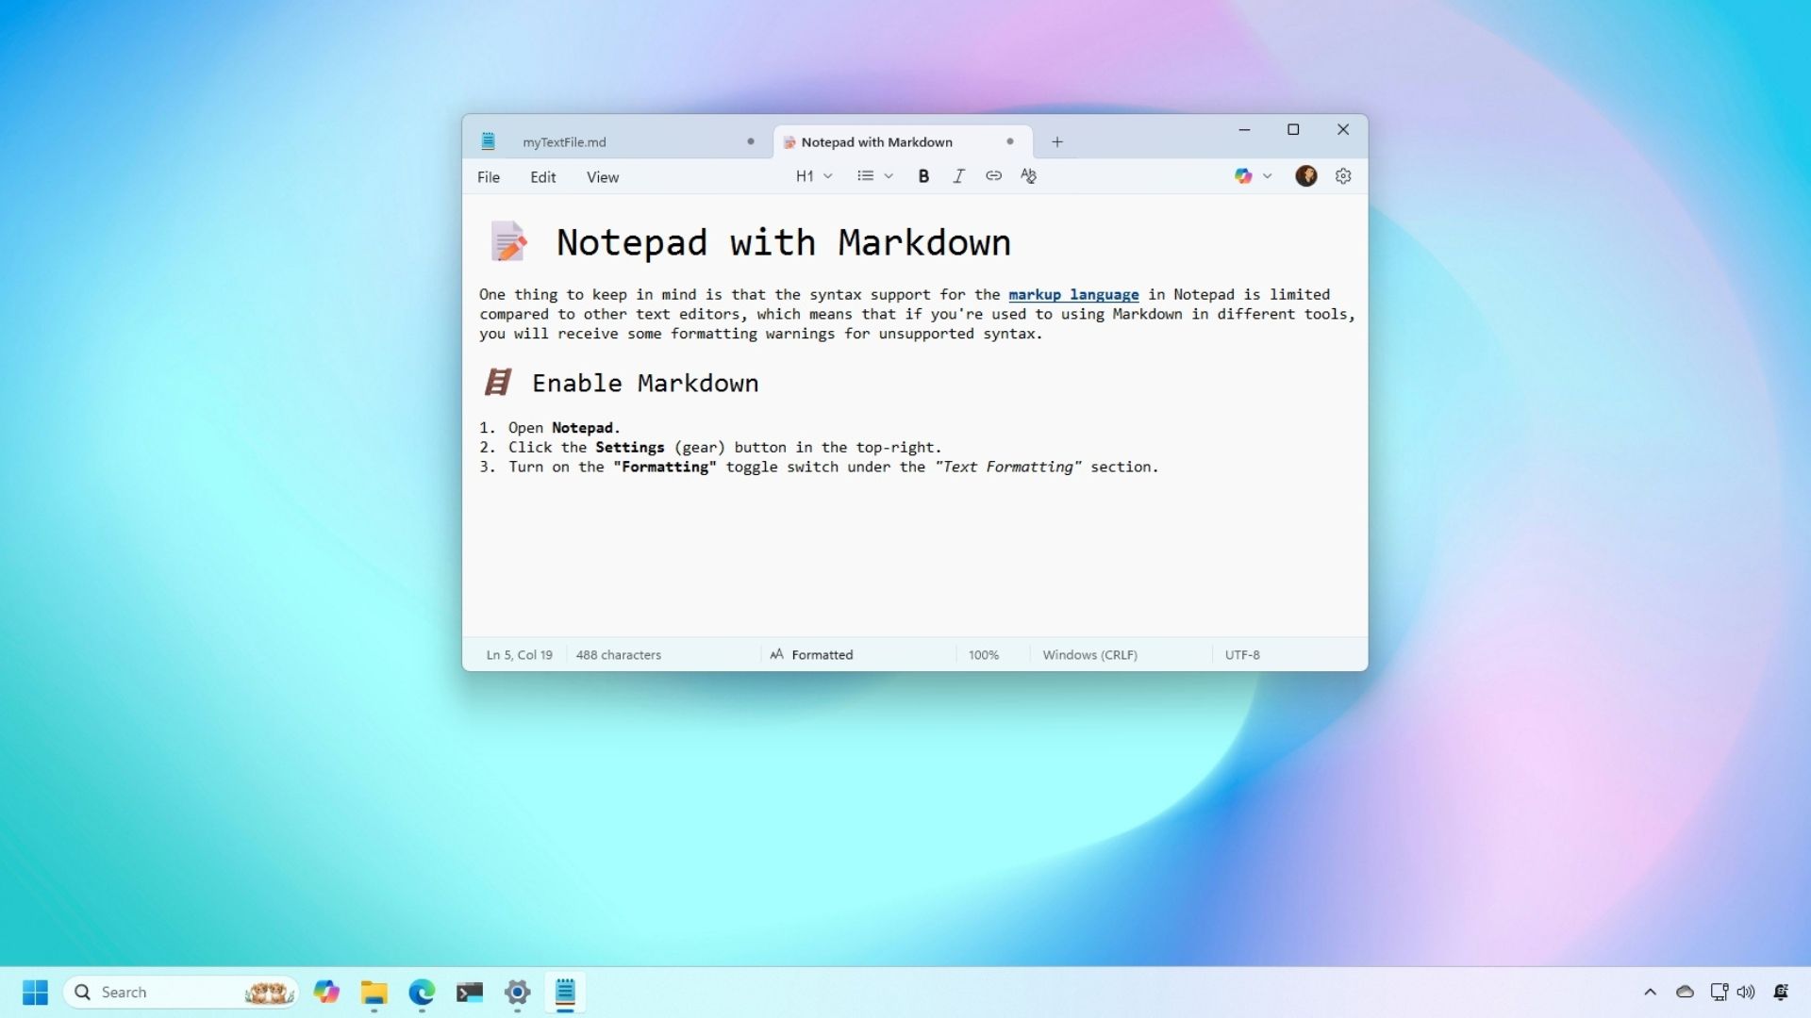Click the Windows (CRLF) line ending indicator
Image resolution: width=1811 pixels, height=1018 pixels.
point(1089,655)
